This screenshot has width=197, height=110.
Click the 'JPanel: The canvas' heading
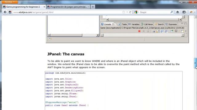point(66,54)
